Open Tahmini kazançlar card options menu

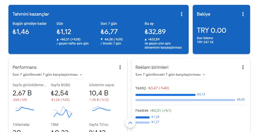(181, 14)
